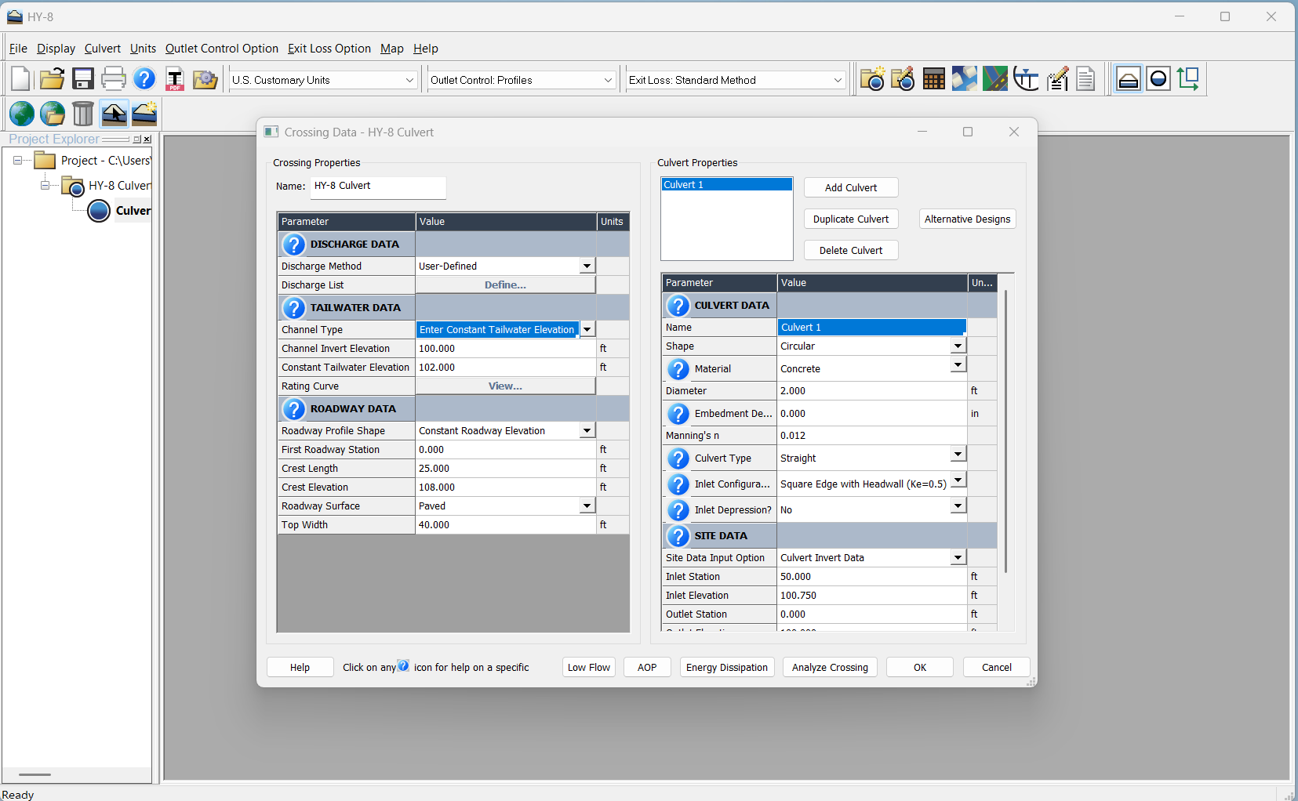The image size is (1298, 801).
Task: Expand the Roadway Surface Paved dropdown
Action: 587,506
